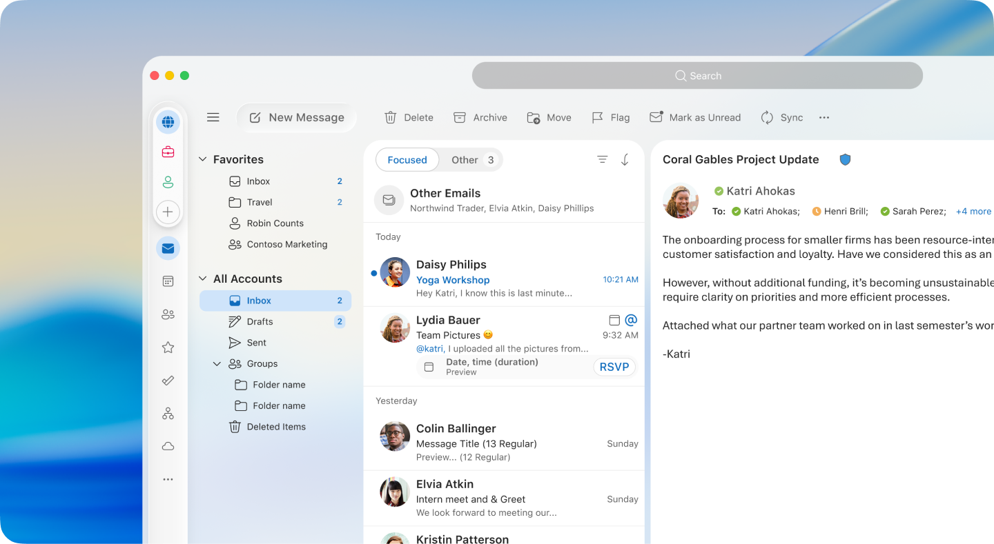Click the sort arrow in message list

coord(625,159)
